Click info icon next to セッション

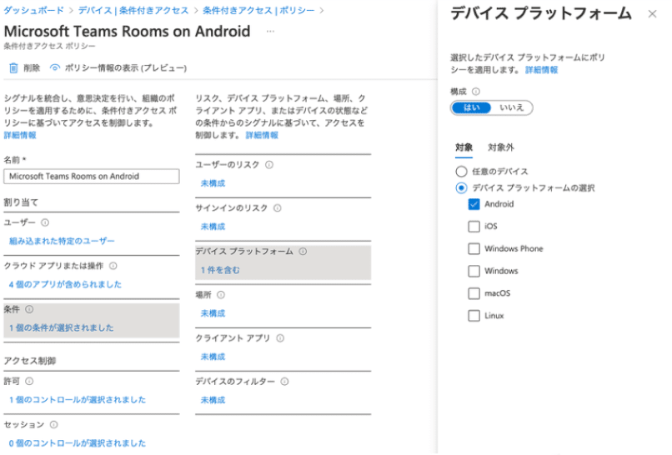(53, 424)
